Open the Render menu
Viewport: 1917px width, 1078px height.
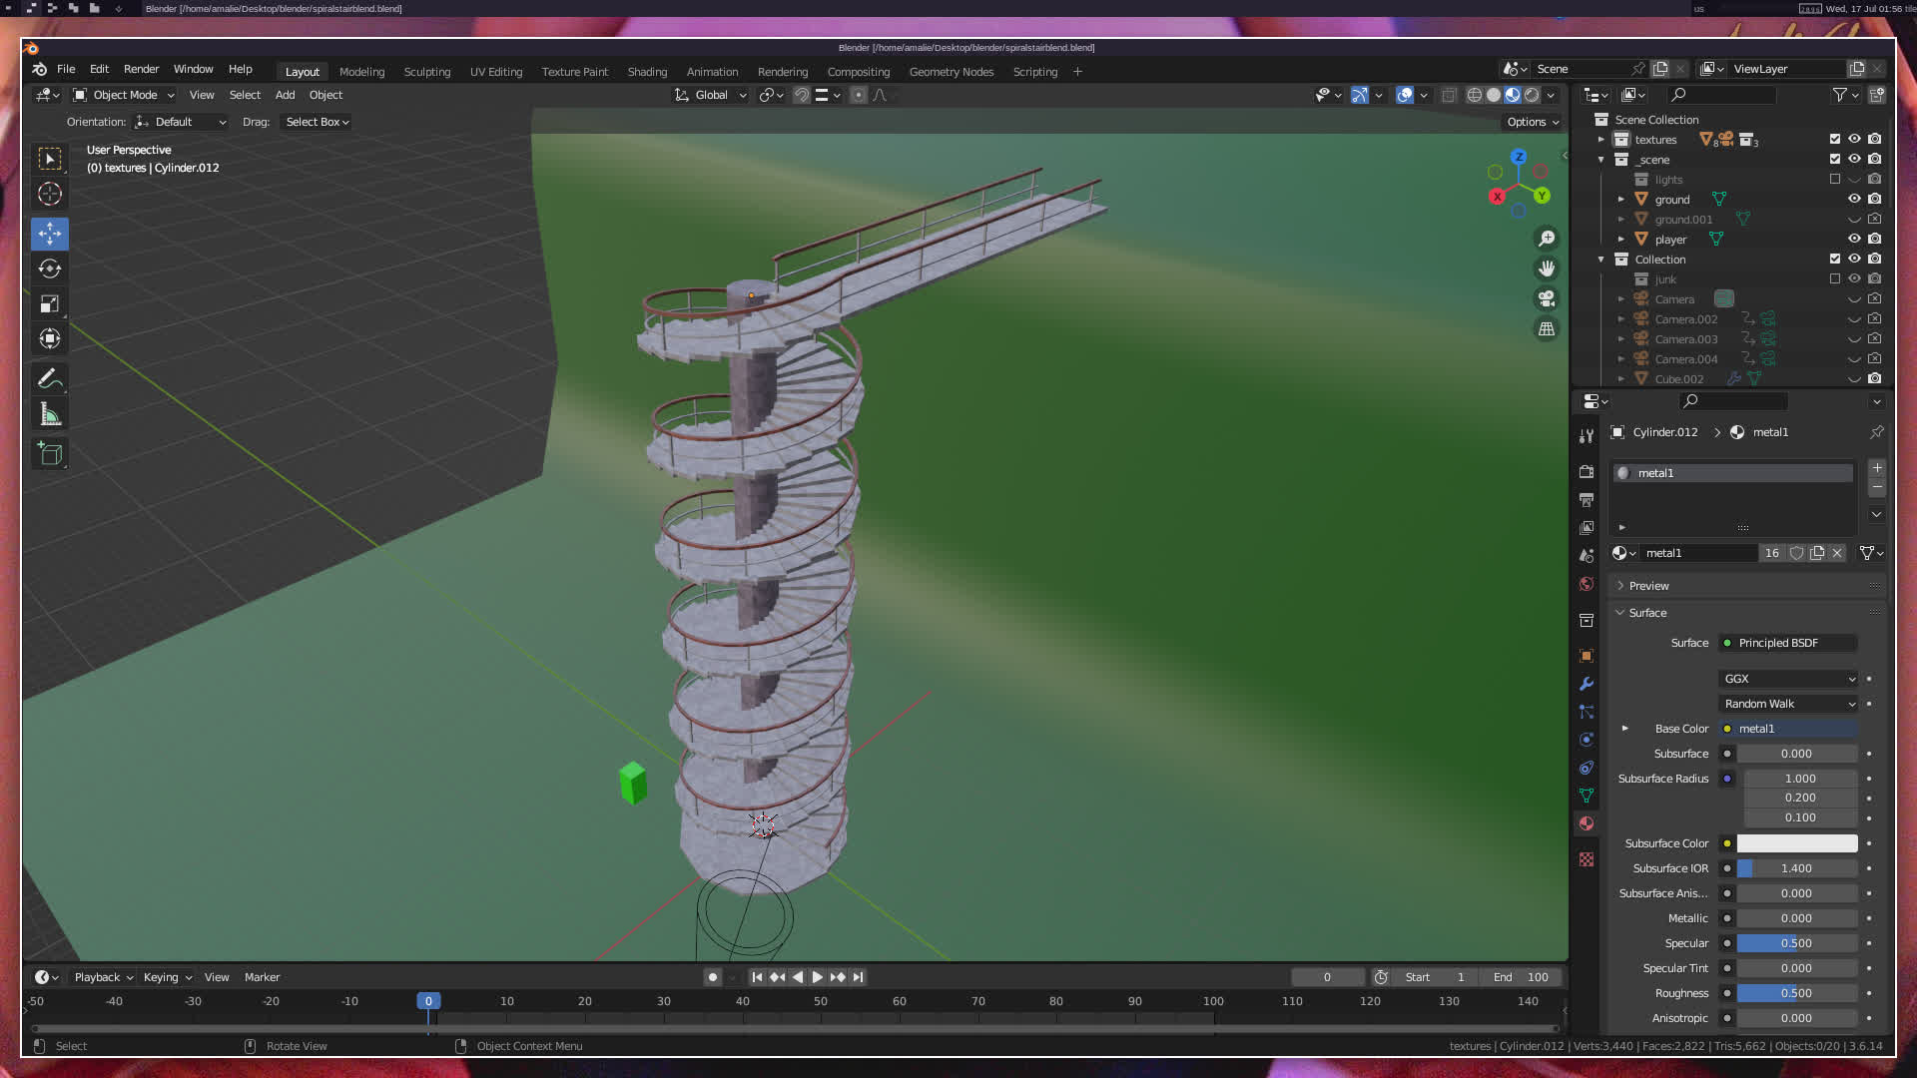pyautogui.click(x=141, y=69)
